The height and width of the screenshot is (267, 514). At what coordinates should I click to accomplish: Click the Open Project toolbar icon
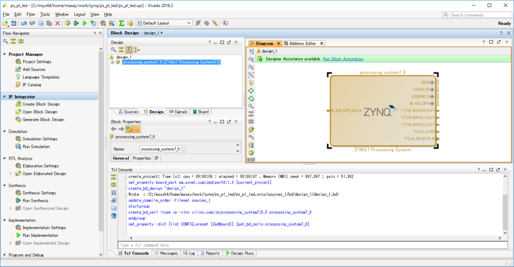coord(5,23)
